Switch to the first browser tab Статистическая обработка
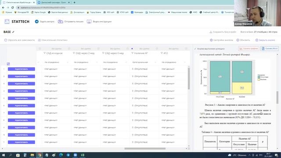Screen dimensions: 281x158 coord(18,3)
